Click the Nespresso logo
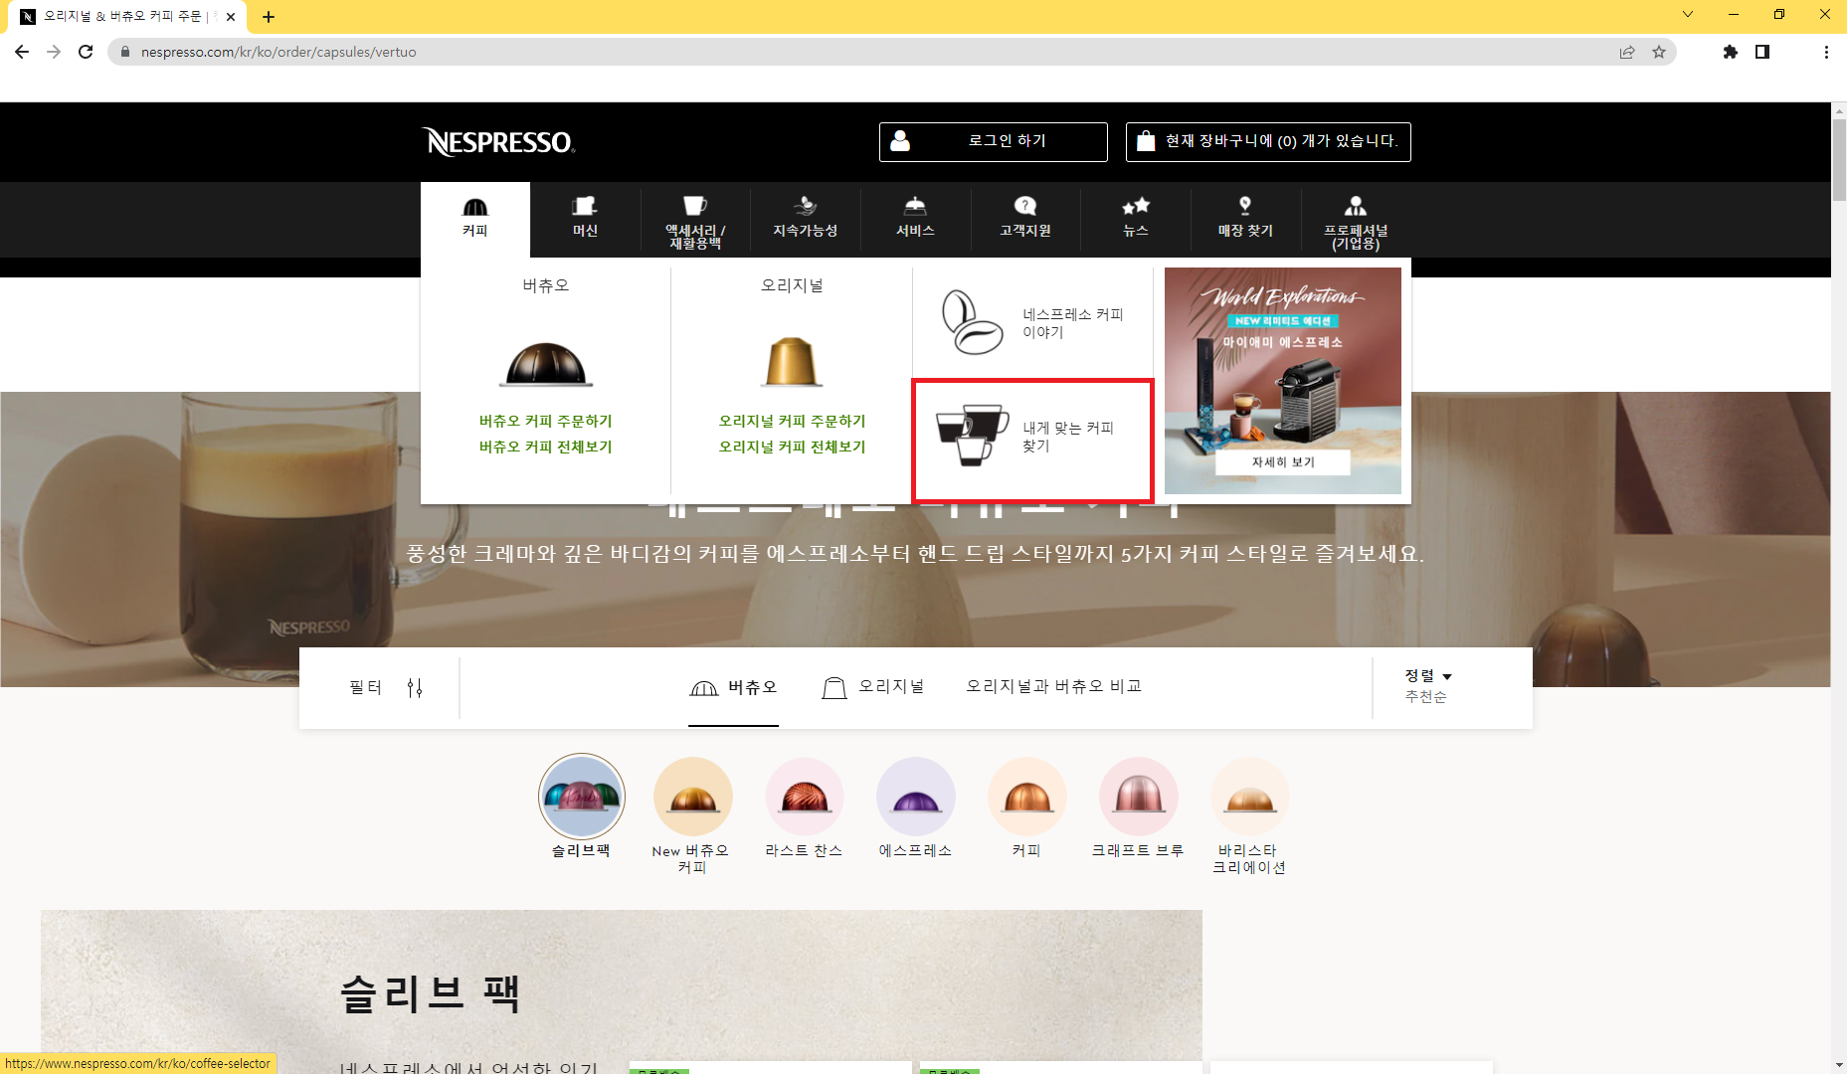Viewport: 1847px width, 1074px height. pyautogui.click(x=498, y=142)
